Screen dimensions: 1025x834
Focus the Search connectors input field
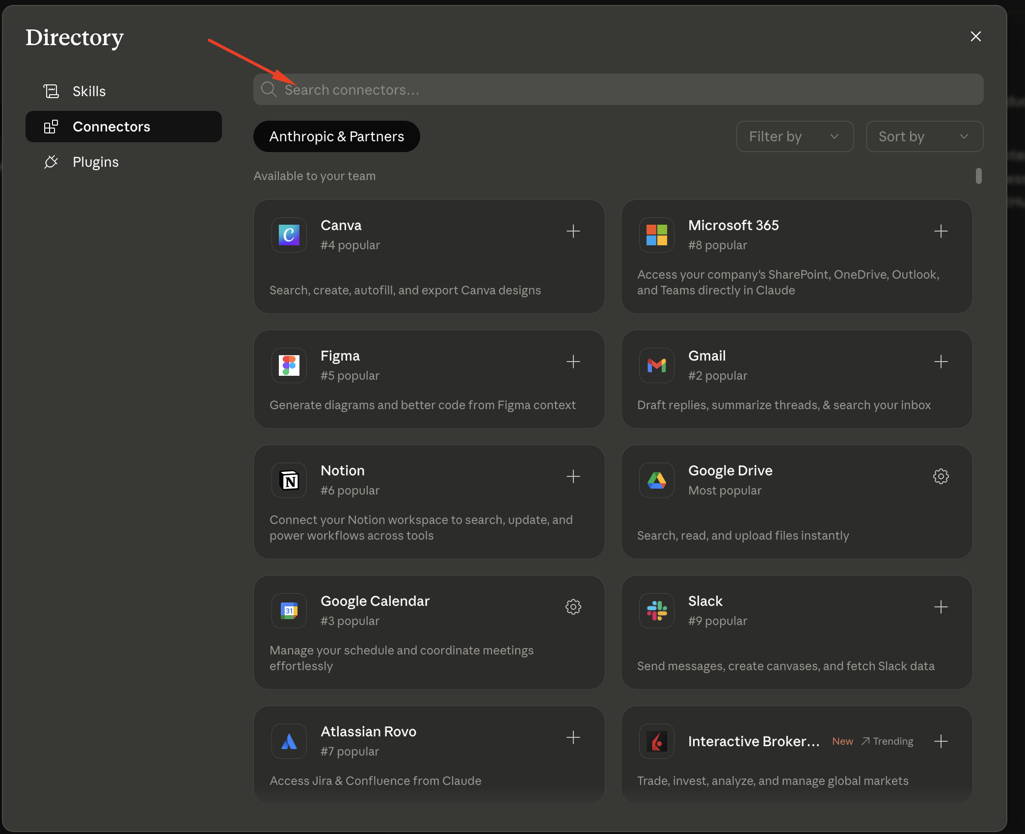click(x=619, y=89)
